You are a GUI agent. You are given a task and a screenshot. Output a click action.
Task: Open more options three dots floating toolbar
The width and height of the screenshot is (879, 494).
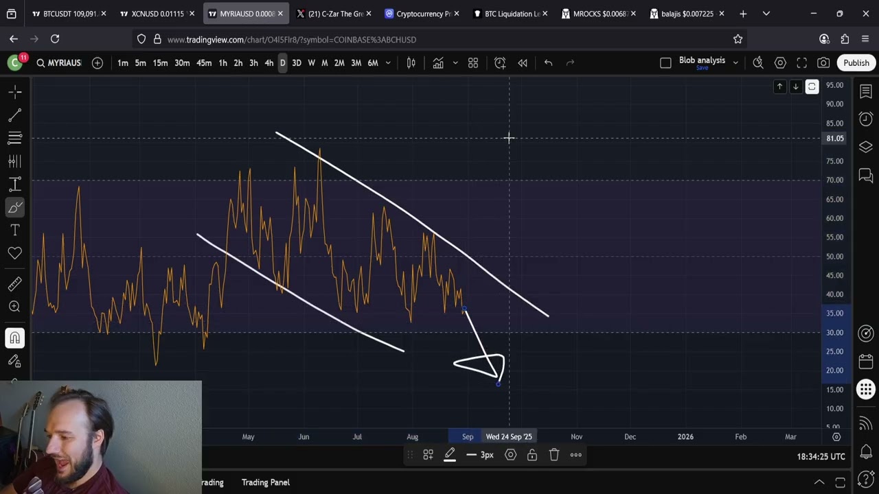pos(576,454)
